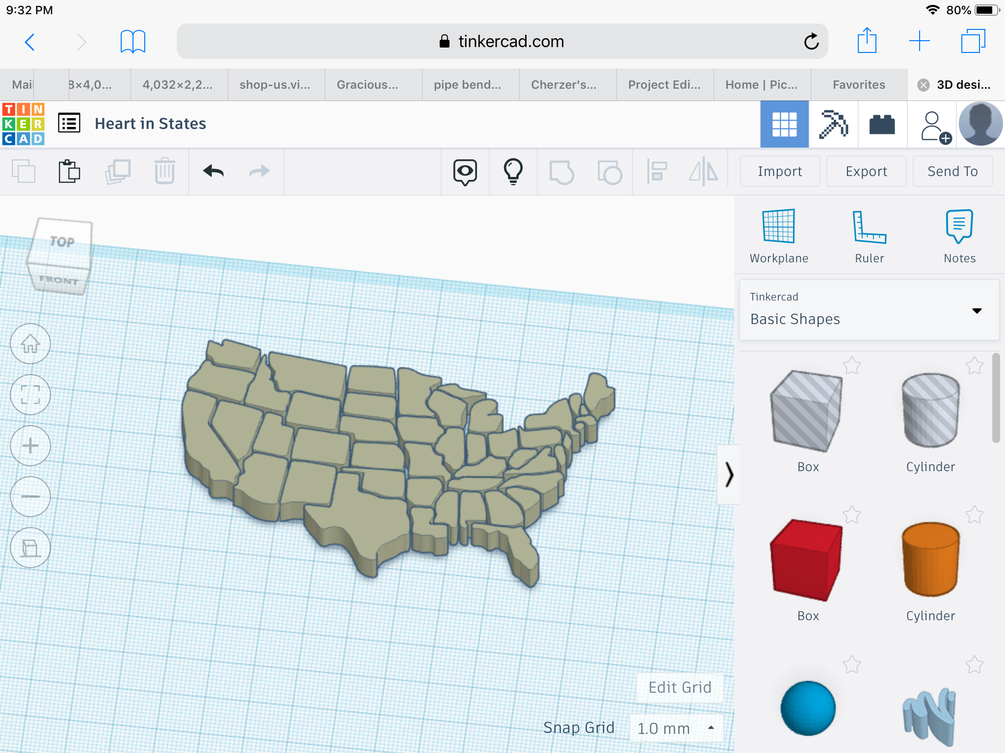Click the tinkercad.com address bar

[502, 42]
